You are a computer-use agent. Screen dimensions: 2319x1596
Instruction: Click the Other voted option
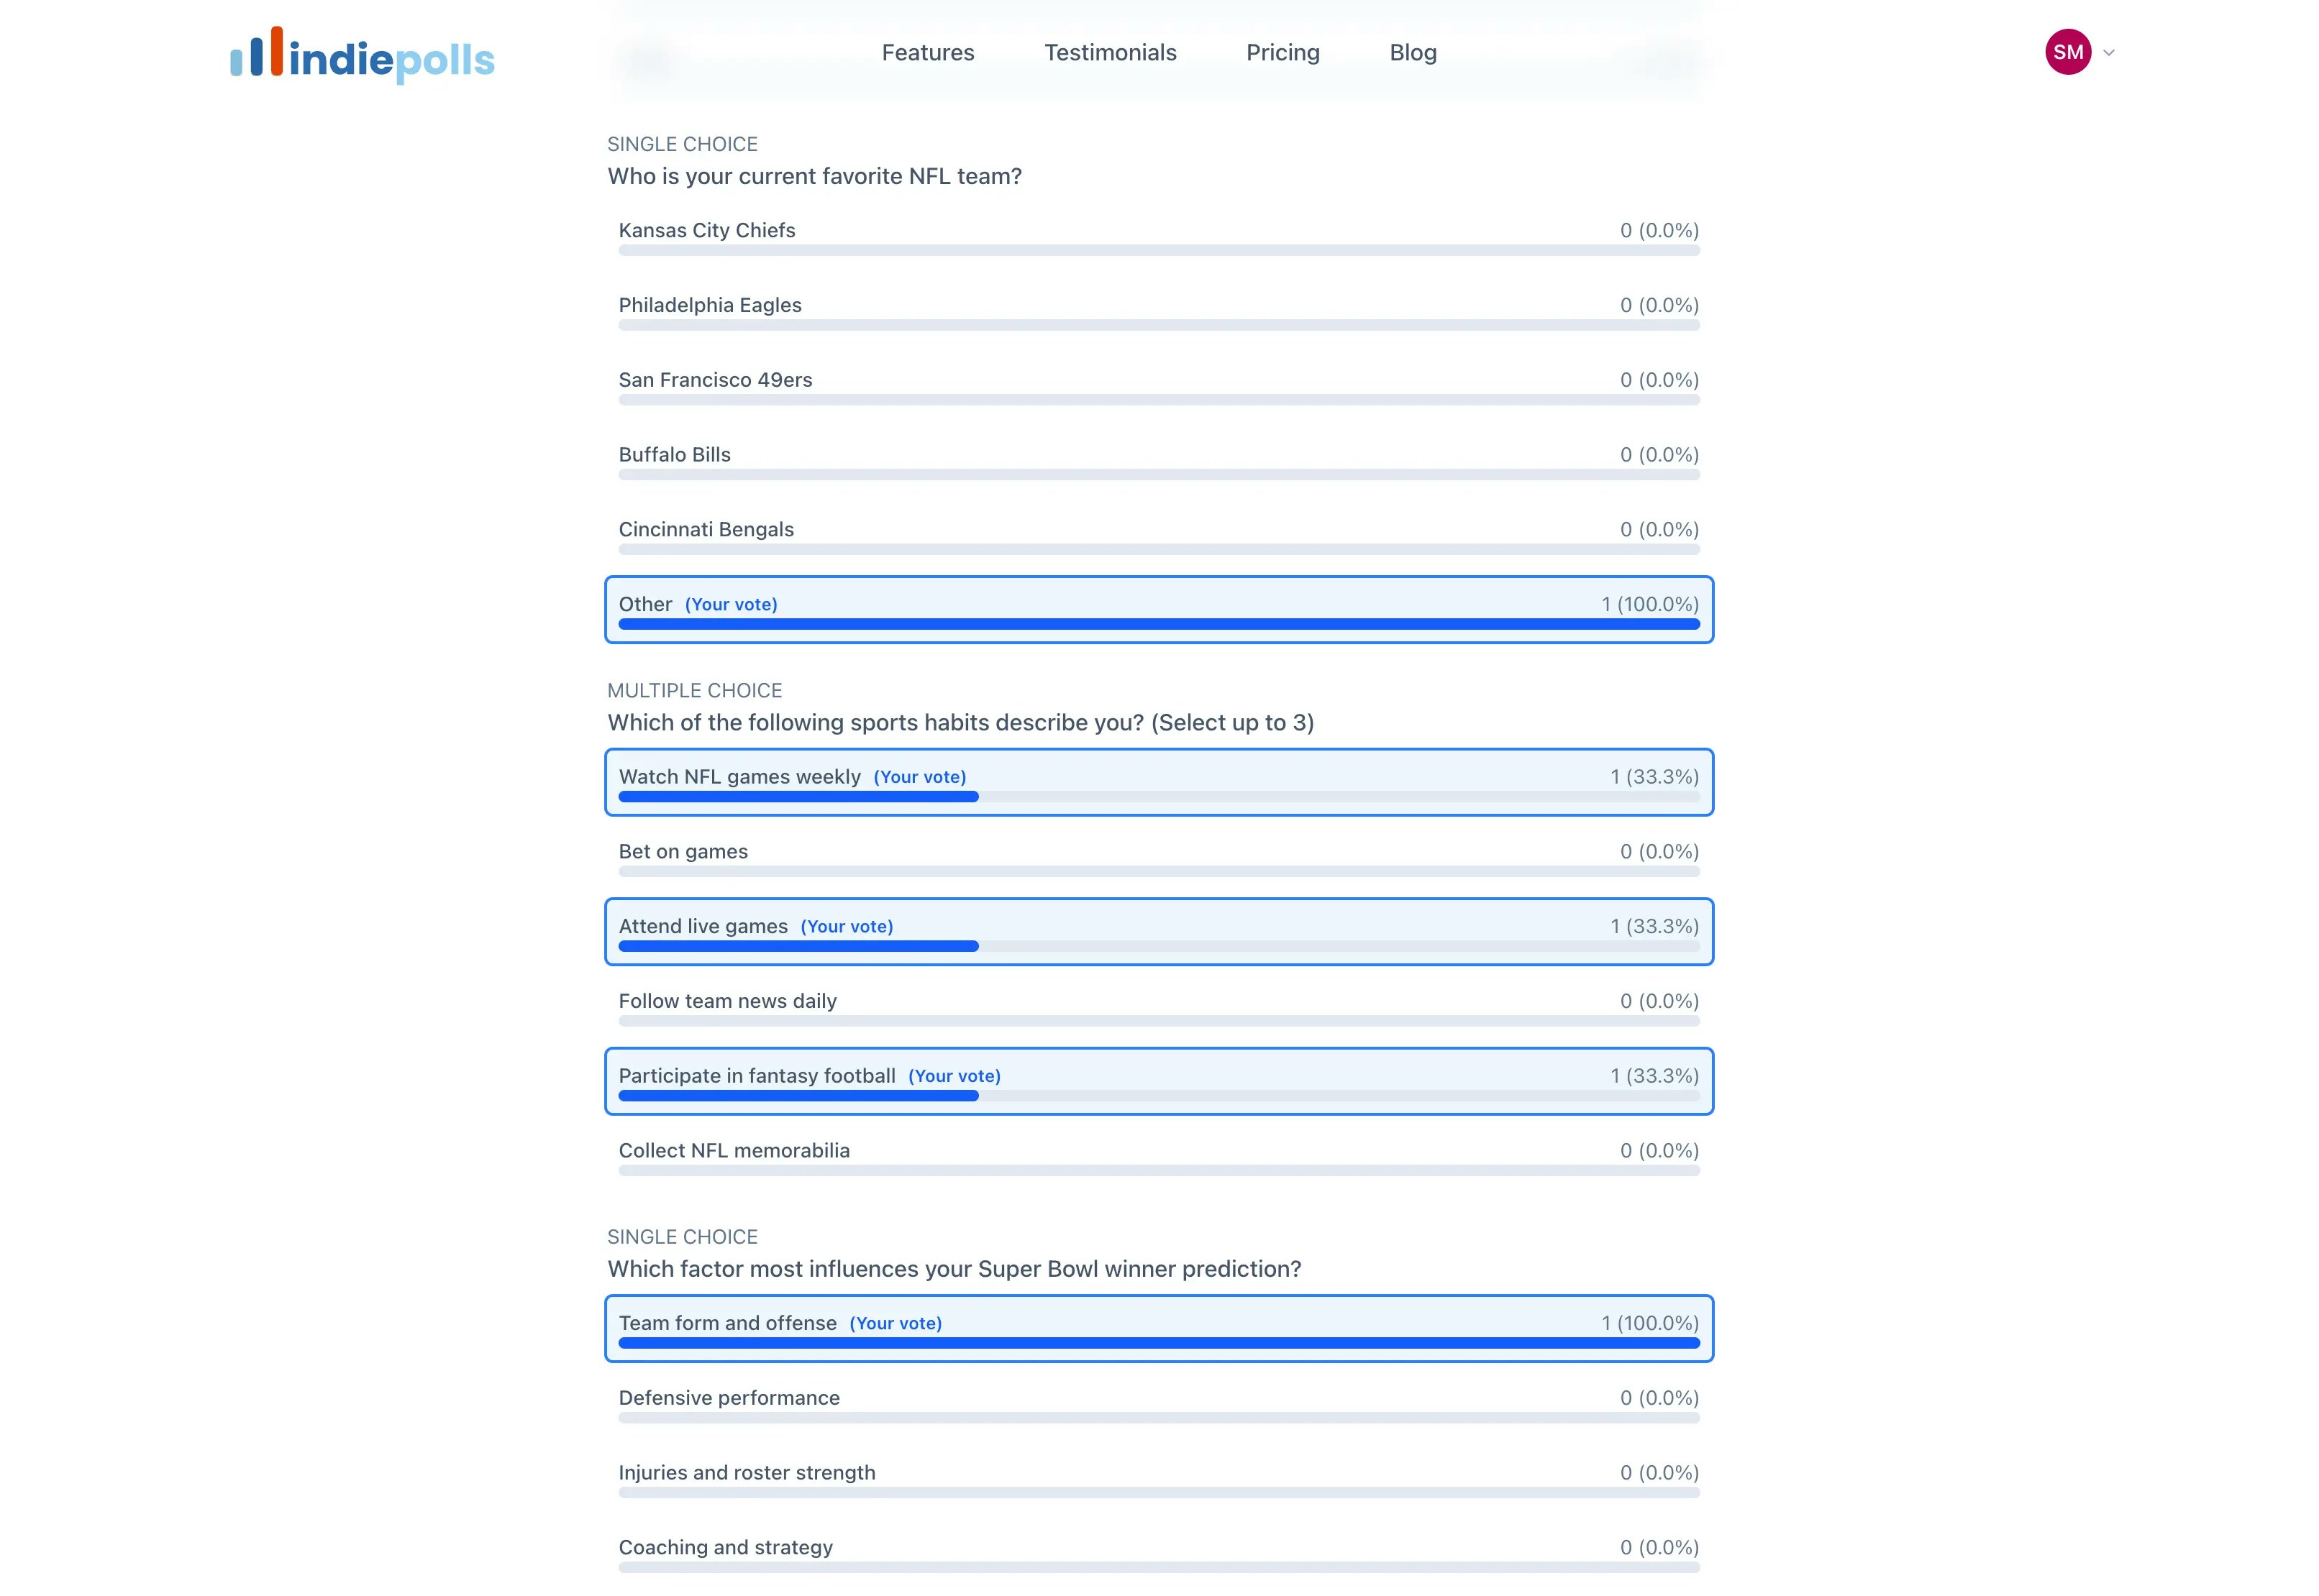(1159, 610)
